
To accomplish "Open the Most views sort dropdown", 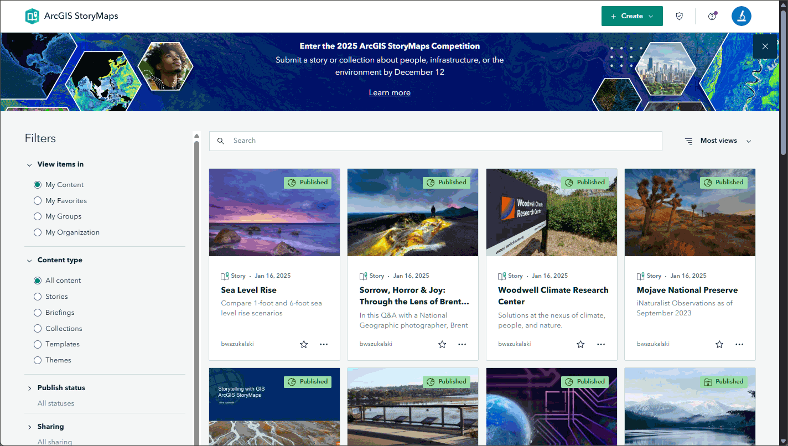I will pyautogui.click(x=718, y=141).
